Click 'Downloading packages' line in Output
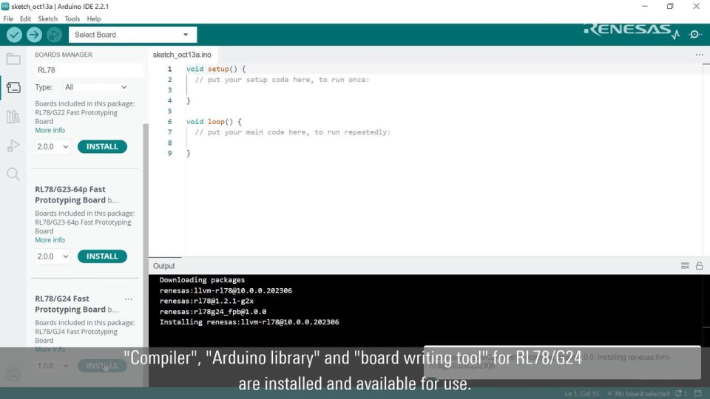This screenshot has width=710, height=399. click(202, 280)
